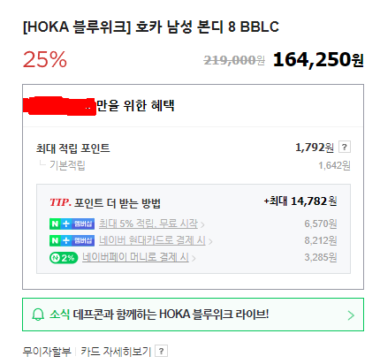Viewport: 380px width, 364px height.
Task: Click the red TIP. label
Action: (x=60, y=202)
